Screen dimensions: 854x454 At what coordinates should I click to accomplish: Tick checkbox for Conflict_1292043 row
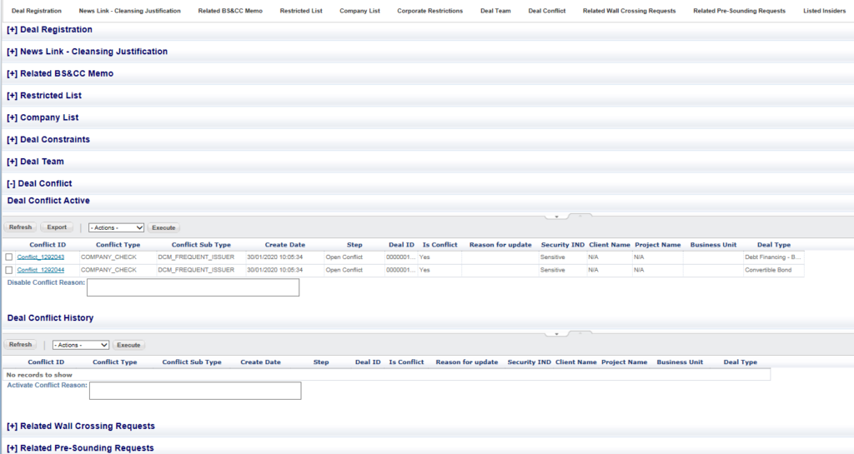pos(8,257)
